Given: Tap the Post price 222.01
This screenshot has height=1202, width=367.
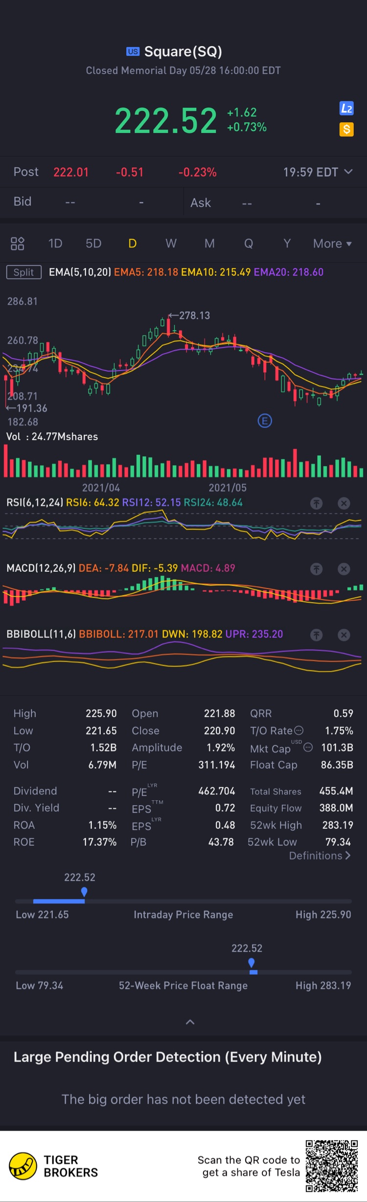Looking at the screenshot, I should [71, 172].
